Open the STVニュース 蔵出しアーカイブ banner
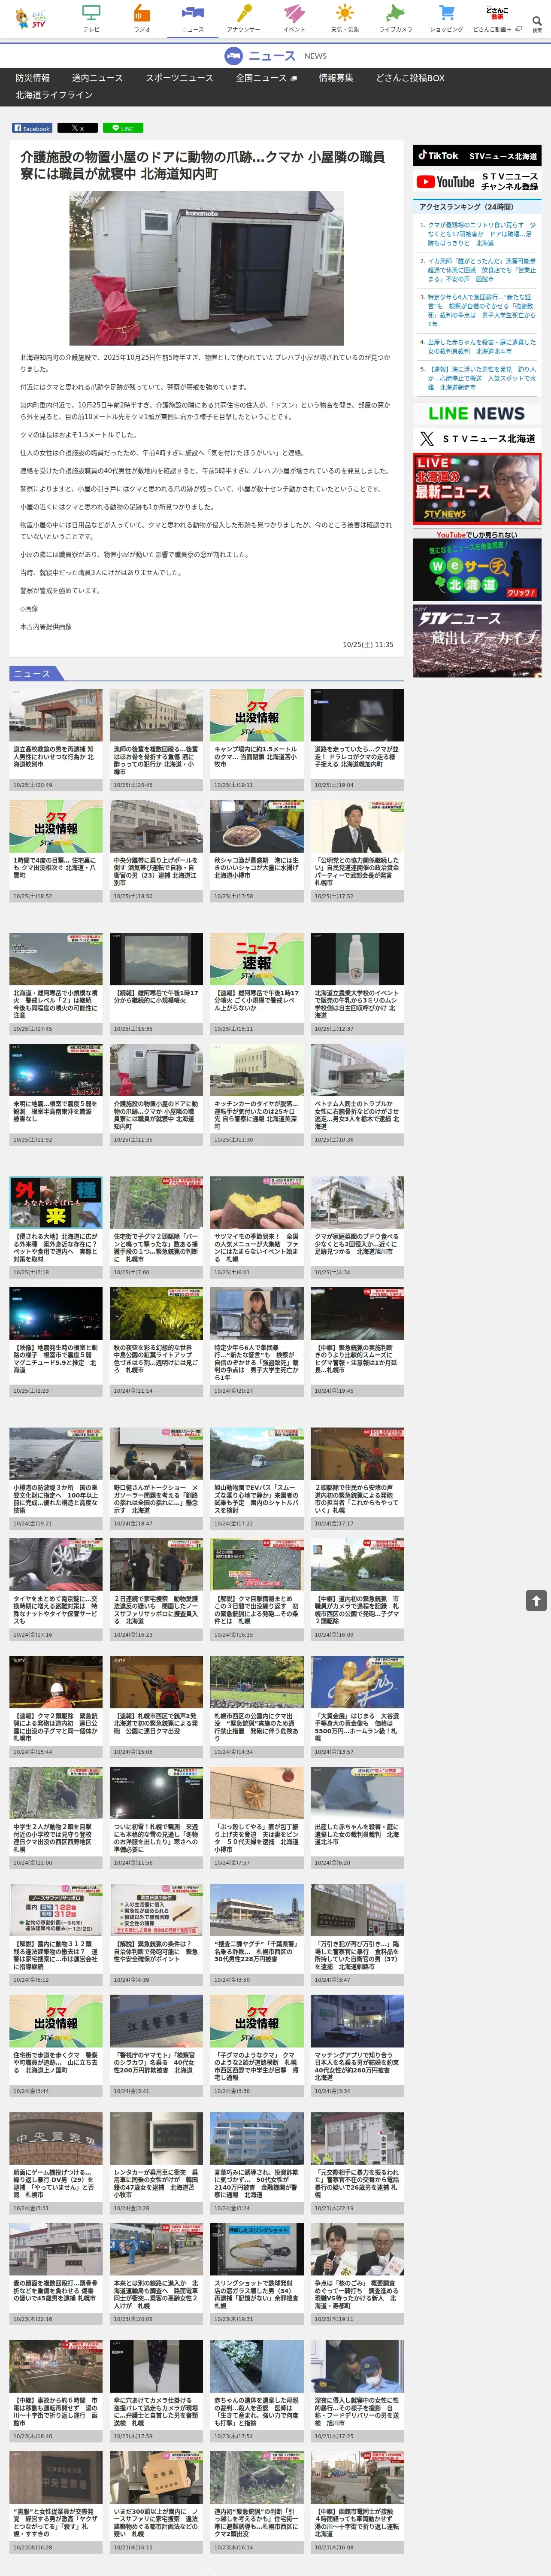 click(x=477, y=641)
